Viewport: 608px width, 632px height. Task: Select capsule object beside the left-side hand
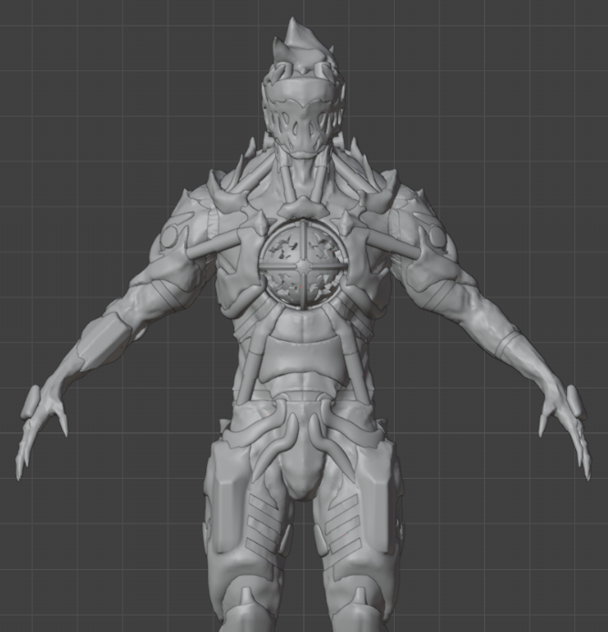pos(30,401)
